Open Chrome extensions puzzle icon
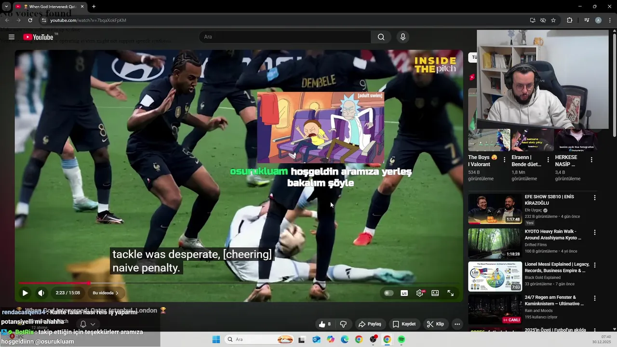 click(x=569, y=20)
